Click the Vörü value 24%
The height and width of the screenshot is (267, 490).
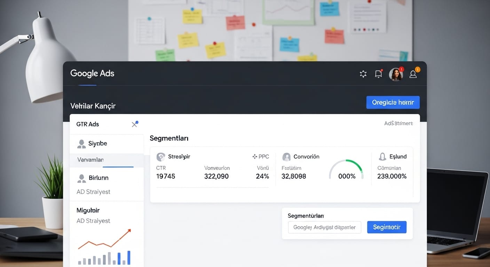click(262, 176)
